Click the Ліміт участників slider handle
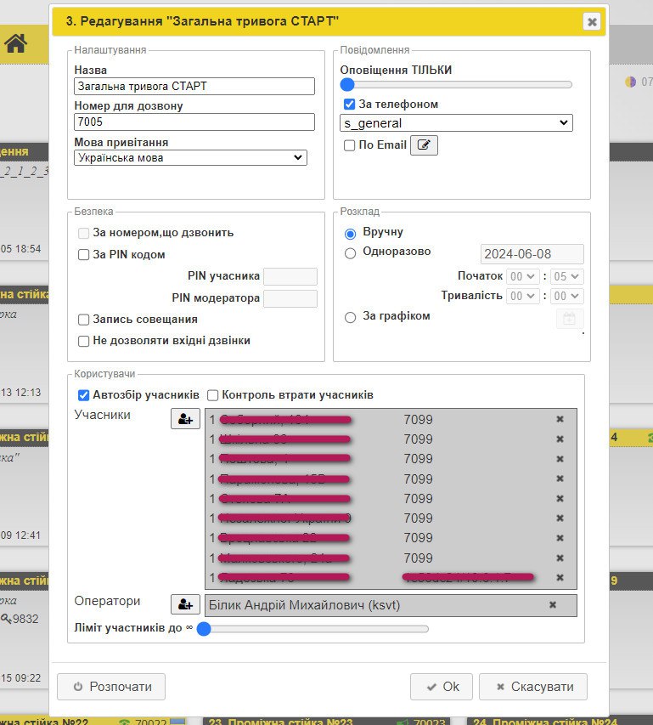Image resolution: width=653 pixels, height=725 pixels. click(x=204, y=629)
